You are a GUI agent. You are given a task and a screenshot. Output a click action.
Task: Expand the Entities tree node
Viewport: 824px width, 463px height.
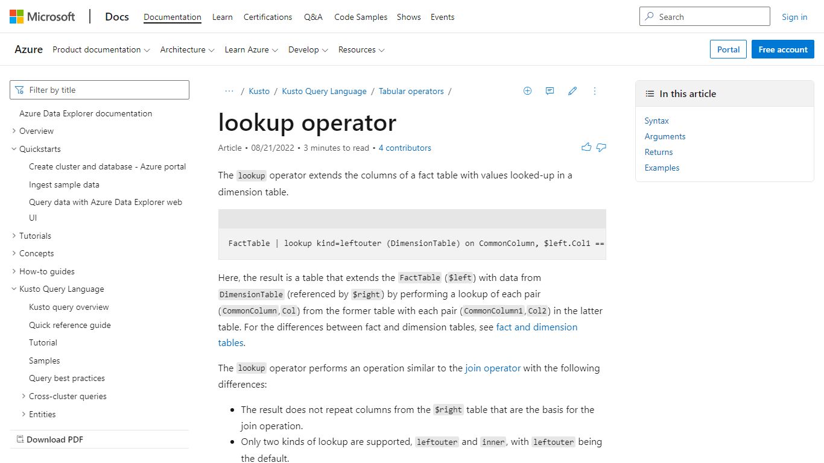click(x=24, y=414)
